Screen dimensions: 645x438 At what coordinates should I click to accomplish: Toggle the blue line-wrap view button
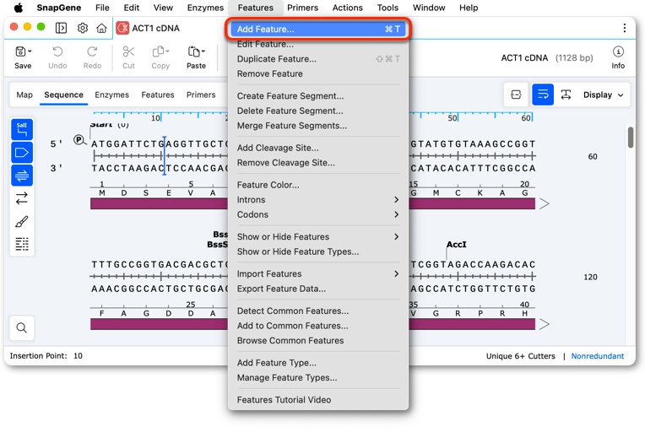[x=543, y=95]
